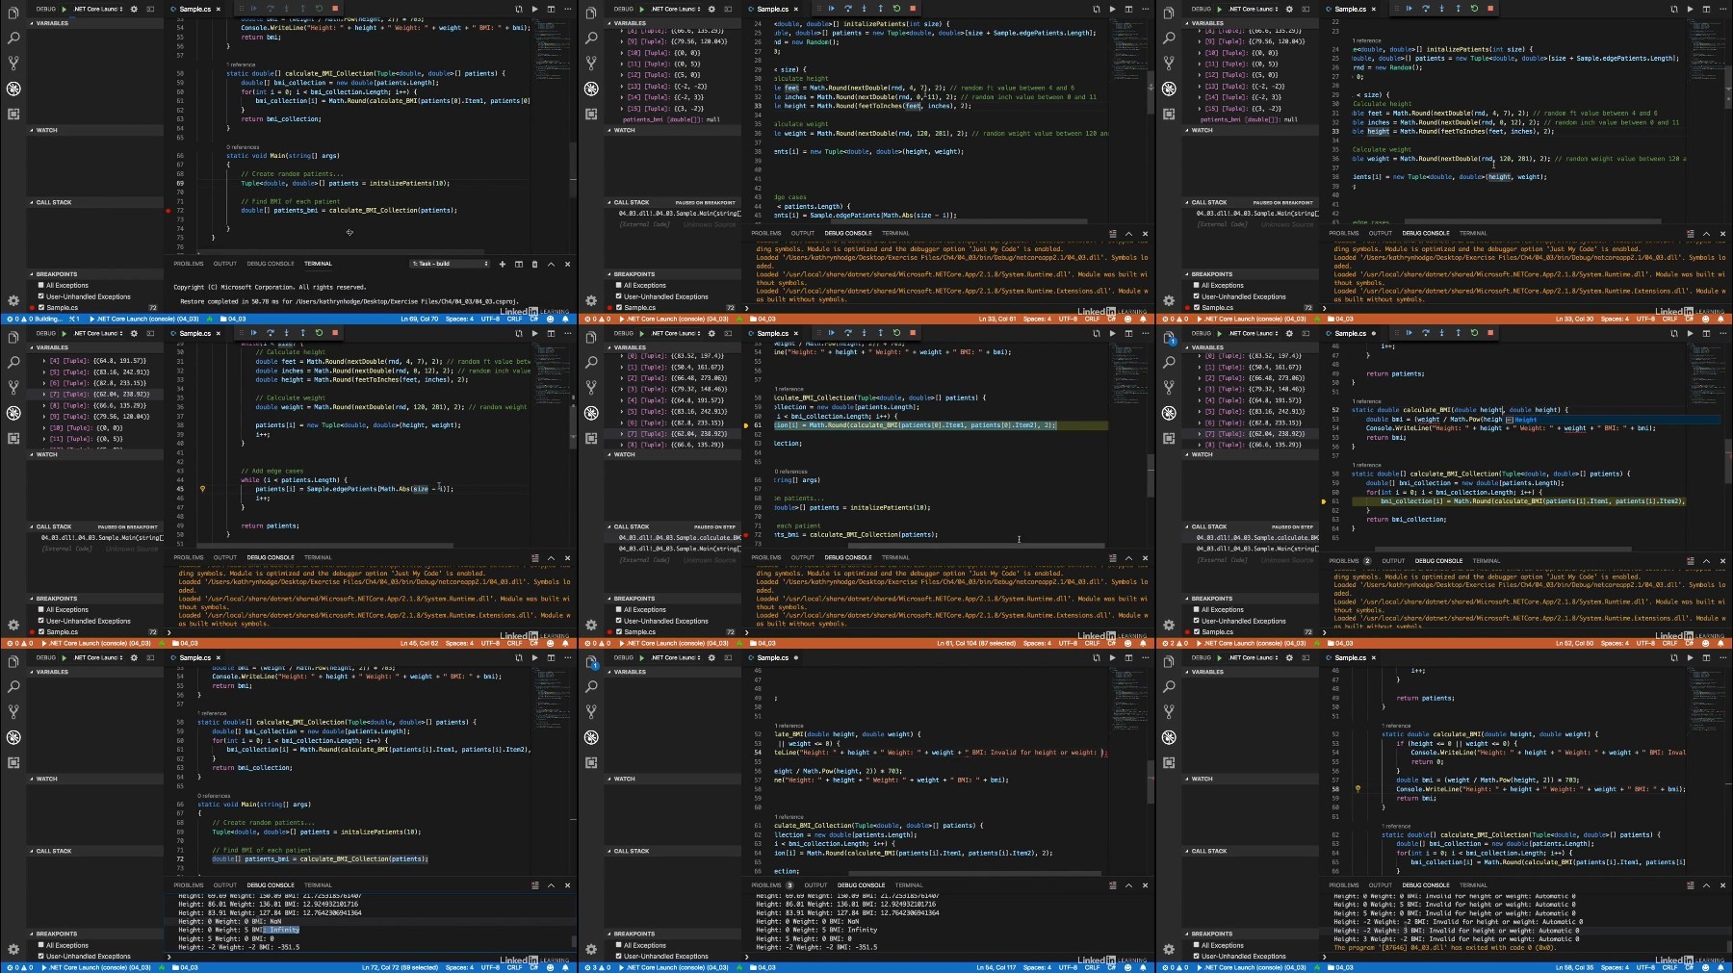Open TERMINAL tab in the Ln 45, Col 62 window
The width and height of the screenshot is (1733, 973).
click(318, 558)
